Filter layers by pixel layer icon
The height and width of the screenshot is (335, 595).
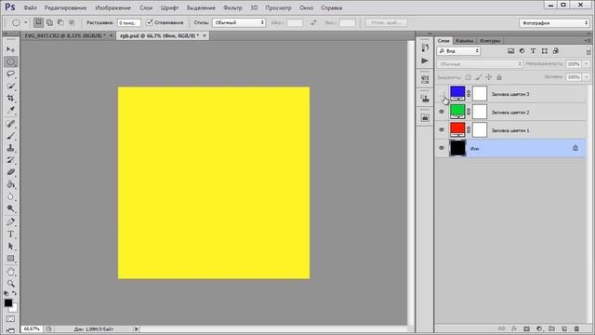point(510,51)
